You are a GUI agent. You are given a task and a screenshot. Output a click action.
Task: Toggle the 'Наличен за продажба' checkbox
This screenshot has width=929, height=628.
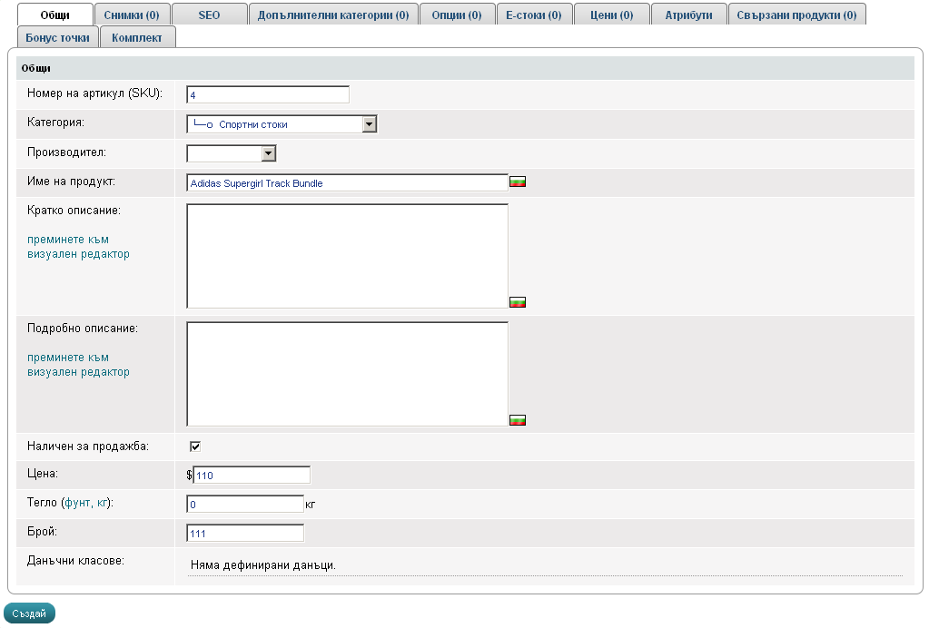(x=194, y=446)
